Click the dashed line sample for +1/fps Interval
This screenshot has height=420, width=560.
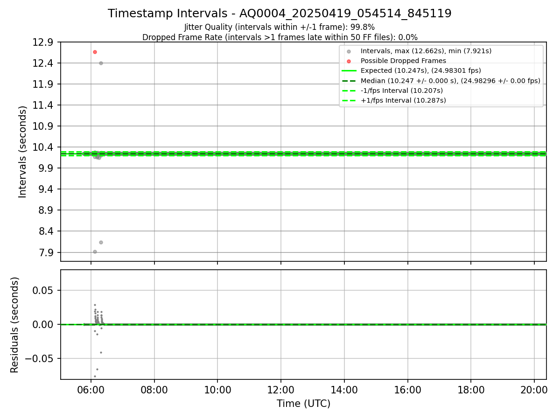[349, 100]
